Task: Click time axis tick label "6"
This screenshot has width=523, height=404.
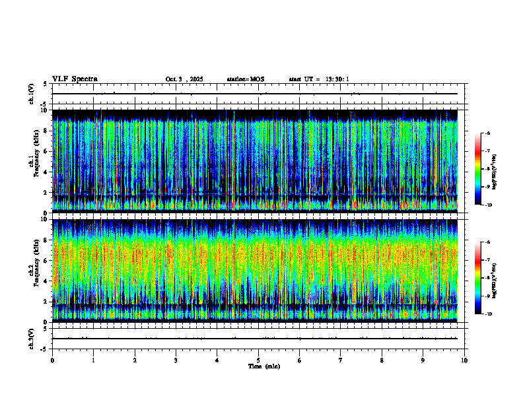Action: [x=300, y=360]
